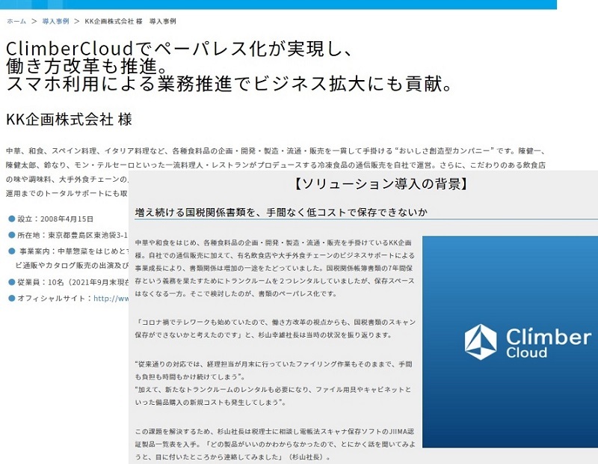Click the ホーム breadcrumb link
The image size is (598, 464).
point(16,22)
